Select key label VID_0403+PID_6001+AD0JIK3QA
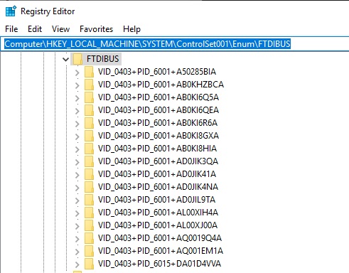Image resolution: width=349 pixels, height=273 pixels. coord(158,161)
